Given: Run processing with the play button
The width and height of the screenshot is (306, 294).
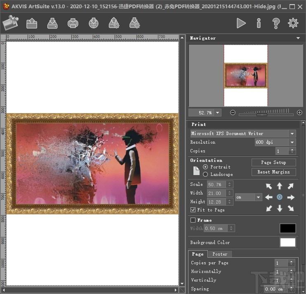Looking at the screenshot, I should (241, 23).
